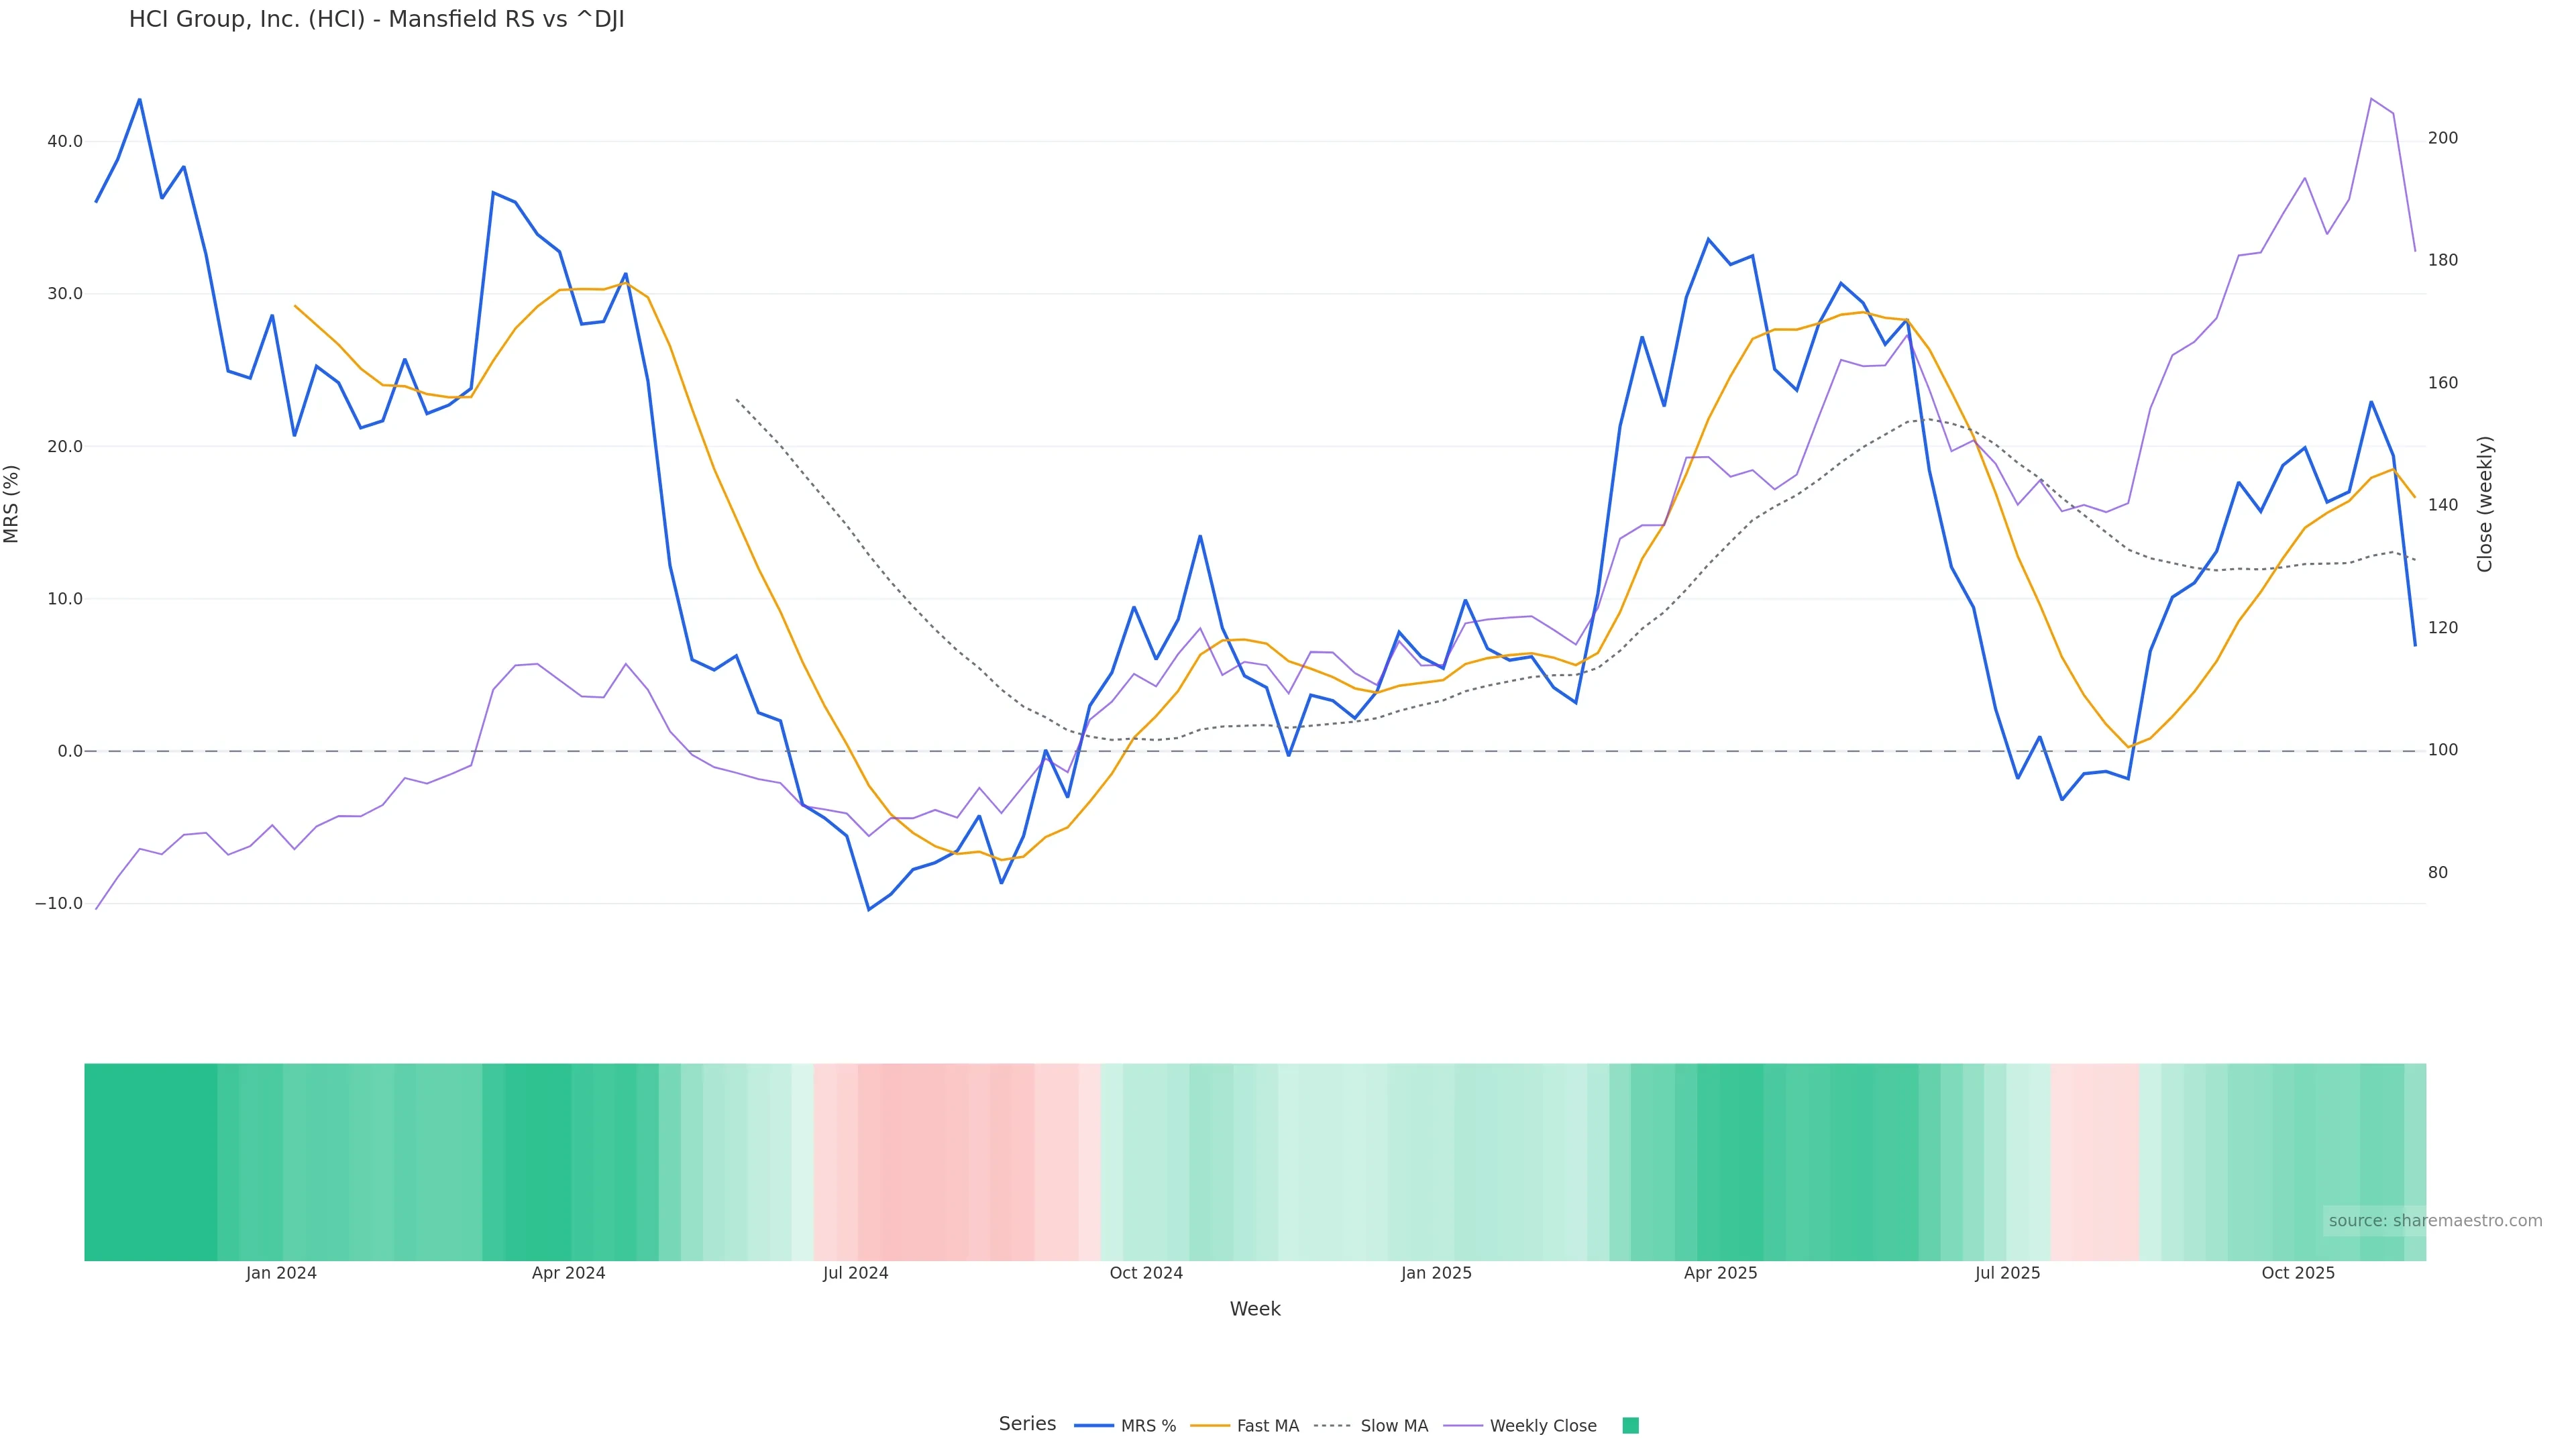Click the Series legend title

[x=1027, y=1424]
